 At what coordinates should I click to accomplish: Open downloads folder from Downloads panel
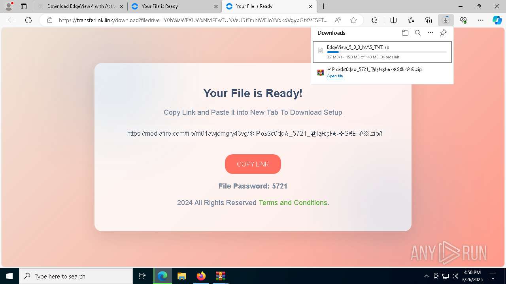[405, 33]
